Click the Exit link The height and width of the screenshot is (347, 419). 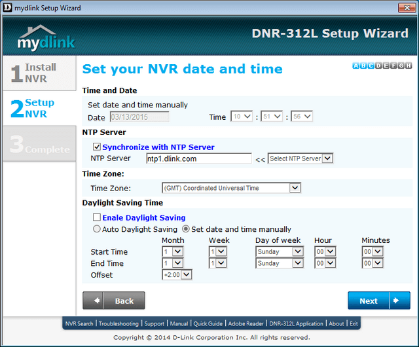[354, 323]
